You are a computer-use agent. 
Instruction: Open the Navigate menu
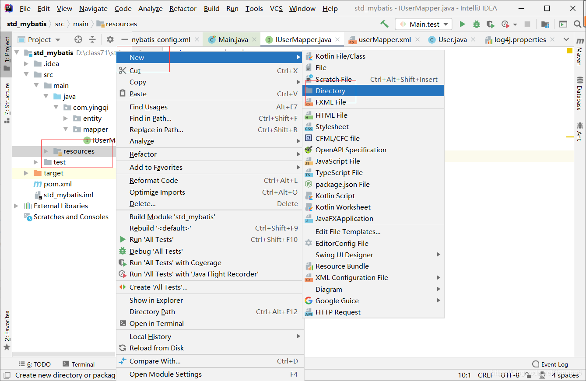(93, 8)
